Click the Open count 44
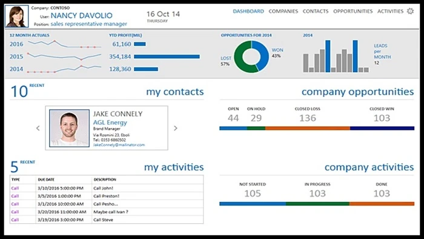The height and width of the screenshot is (239, 424). [233, 118]
